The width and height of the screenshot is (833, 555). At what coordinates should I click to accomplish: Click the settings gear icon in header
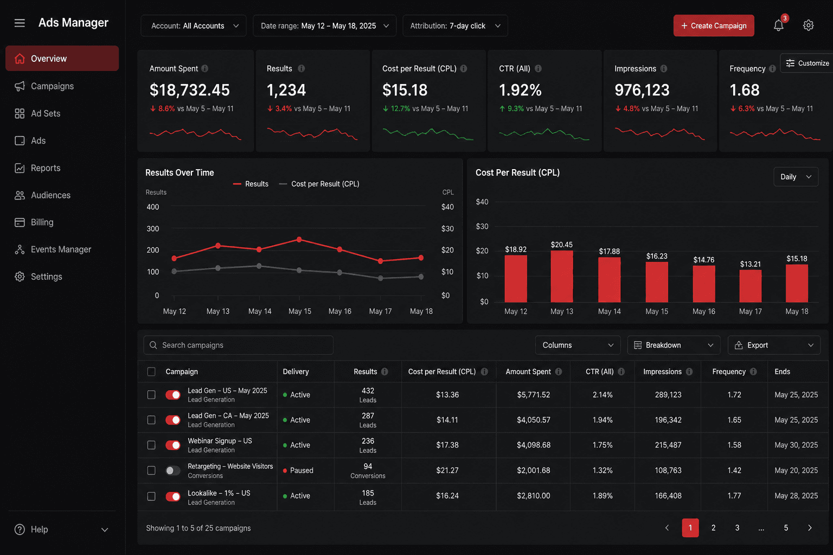pyautogui.click(x=808, y=25)
